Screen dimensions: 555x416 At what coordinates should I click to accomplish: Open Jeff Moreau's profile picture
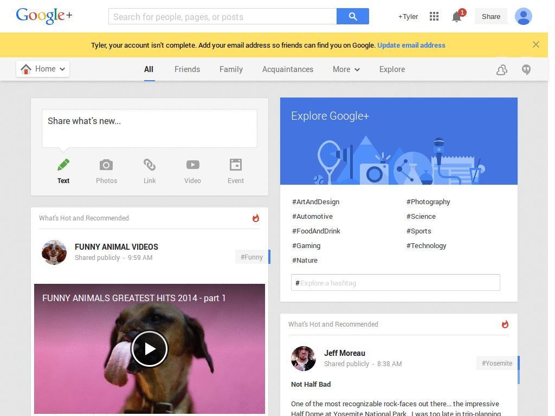point(304,359)
